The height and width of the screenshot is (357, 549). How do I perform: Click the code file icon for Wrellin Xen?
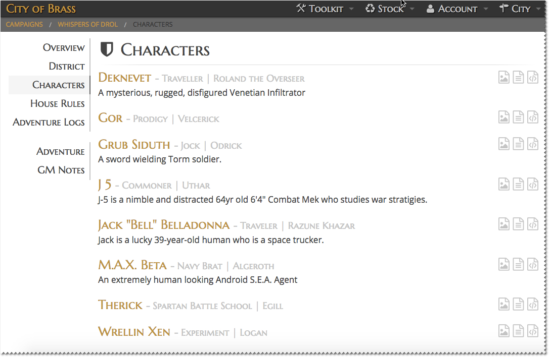tap(532, 331)
